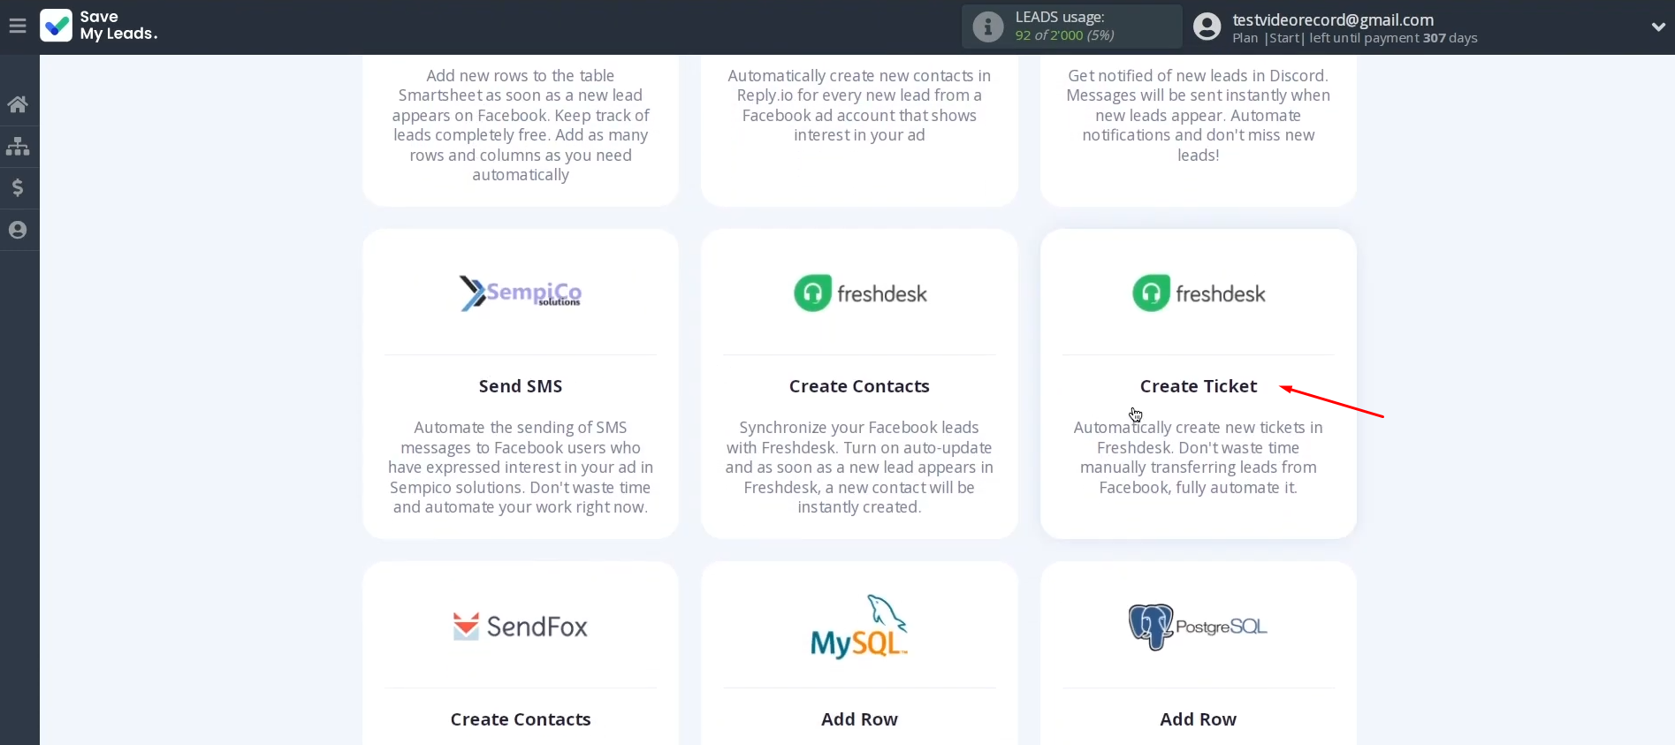This screenshot has width=1675, height=745.
Task: Open the hamburger menu icon
Action: (x=17, y=27)
